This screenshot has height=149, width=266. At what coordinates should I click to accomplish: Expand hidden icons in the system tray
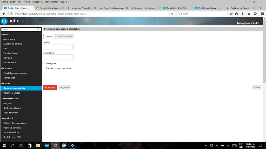pos(206,145)
